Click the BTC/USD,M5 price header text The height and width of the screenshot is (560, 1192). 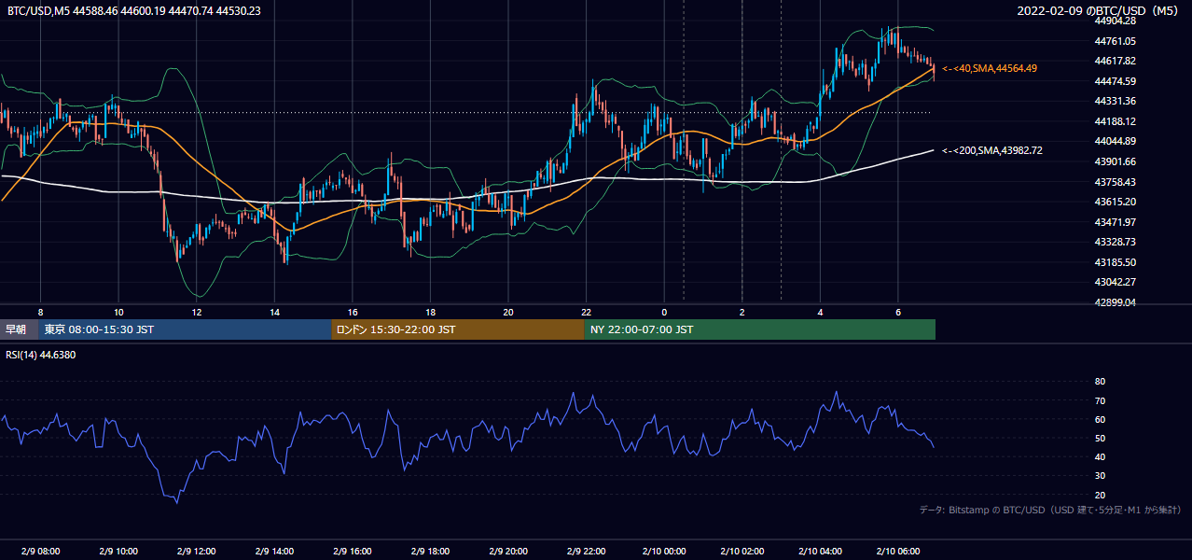(134, 10)
